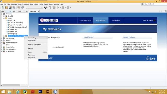Select the My NetBeans tab

pyautogui.click(x=101, y=21)
